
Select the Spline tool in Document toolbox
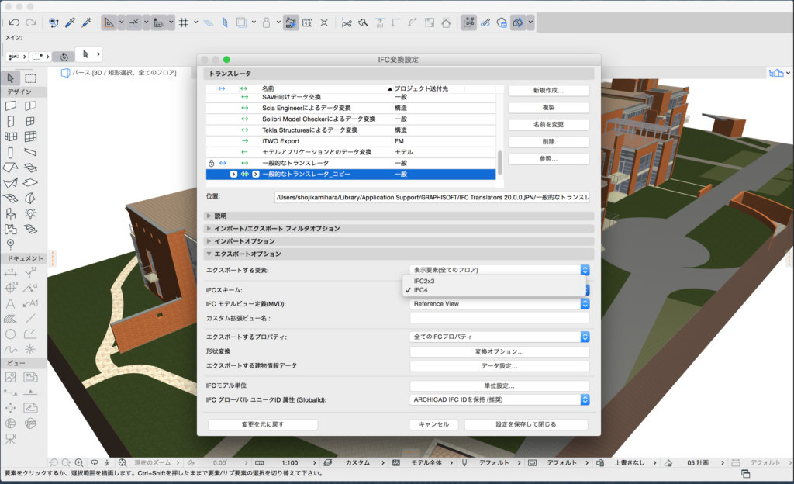click(x=11, y=349)
